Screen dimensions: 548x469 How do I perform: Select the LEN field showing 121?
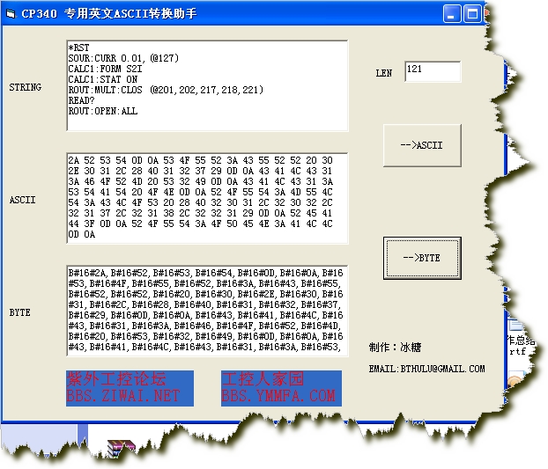tap(433, 72)
